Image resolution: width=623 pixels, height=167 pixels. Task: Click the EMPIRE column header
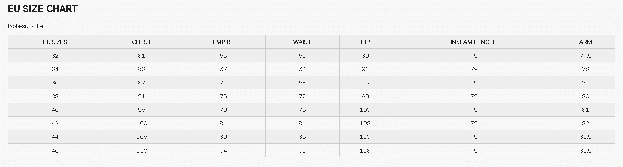pyautogui.click(x=223, y=42)
